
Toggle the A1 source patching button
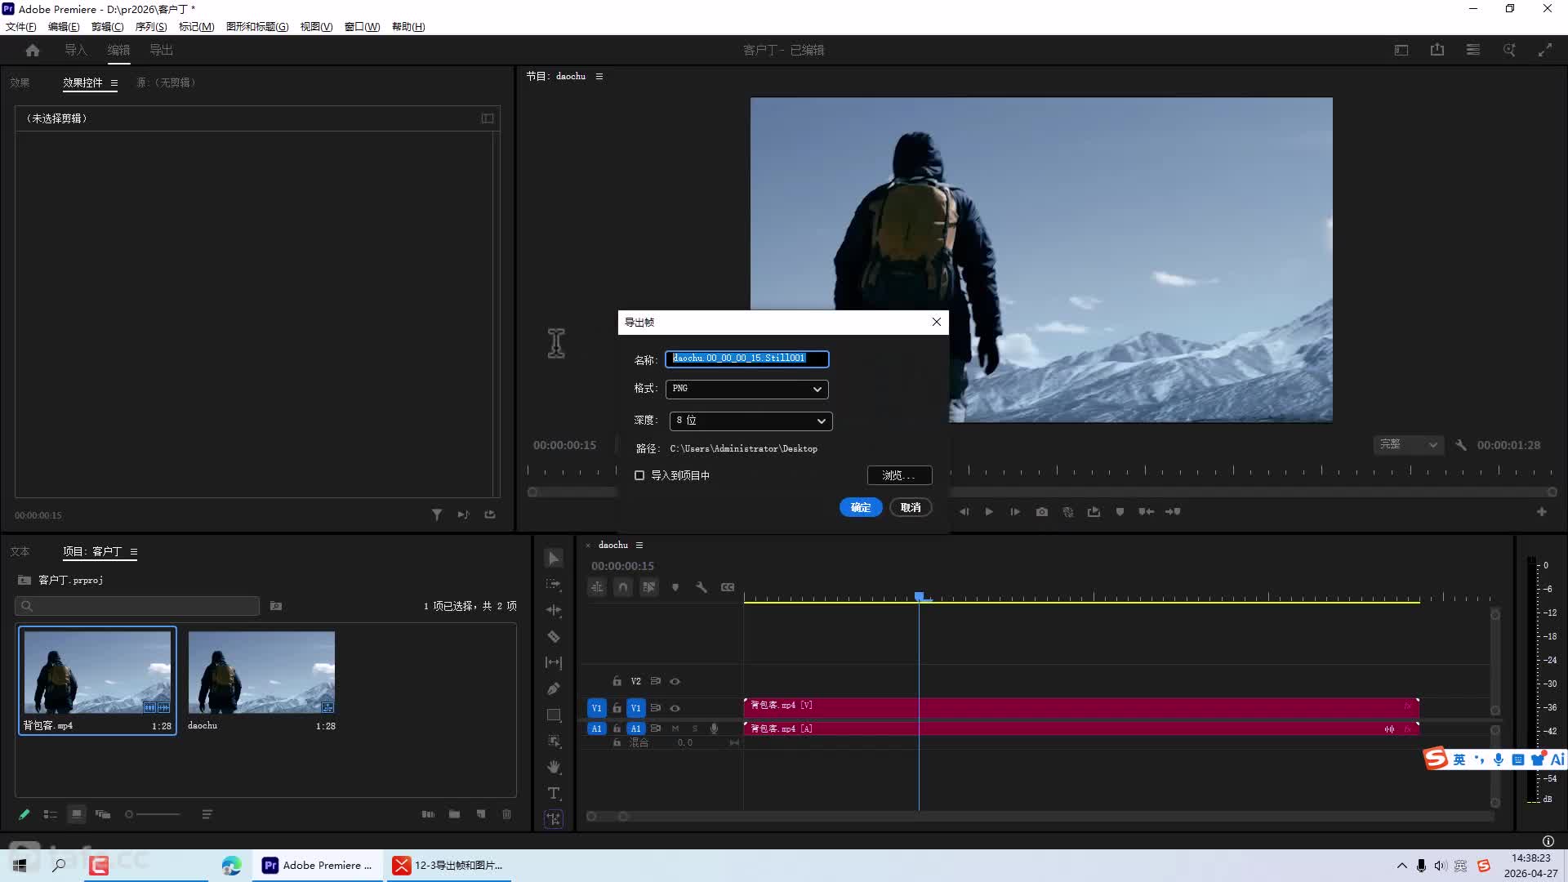click(596, 728)
